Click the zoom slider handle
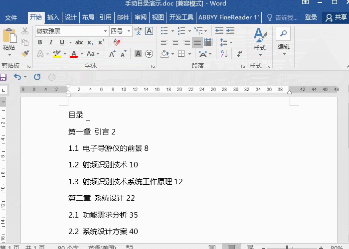Screen dimensions: 349x249 (x=287, y=247)
